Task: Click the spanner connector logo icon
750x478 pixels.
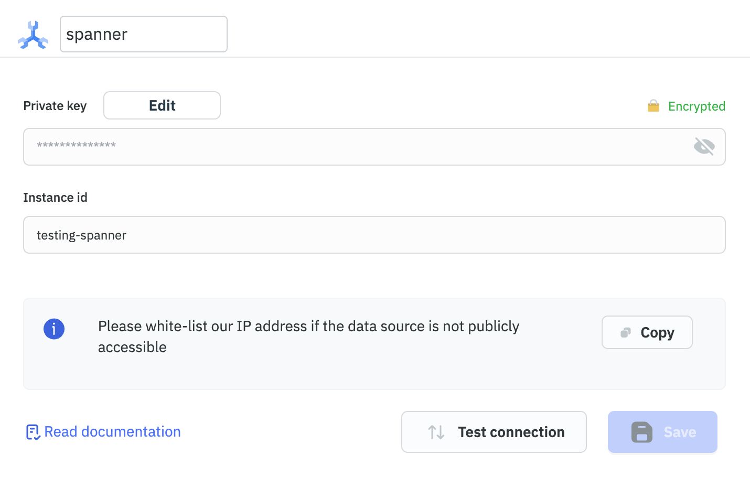Action: tap(33, 34)
